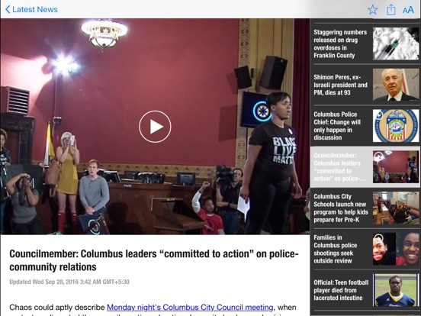Open the Staggering numbers drug overdoses story
421x316 pixels.
[365, 44]
